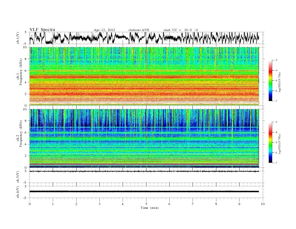This screenshot has width=296, height=229.
Task: Click the ch.2 spectrogram color scale bar
Action: 270,142
